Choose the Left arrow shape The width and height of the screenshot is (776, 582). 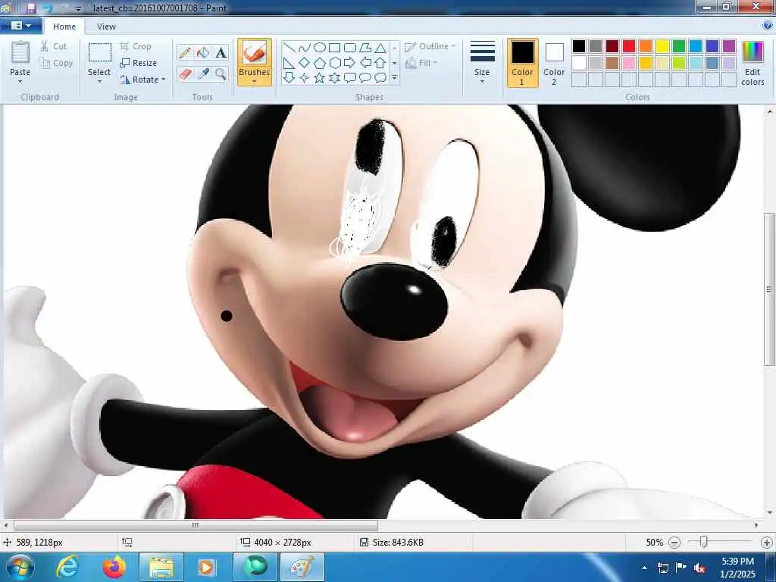click(x=365, y=63)
